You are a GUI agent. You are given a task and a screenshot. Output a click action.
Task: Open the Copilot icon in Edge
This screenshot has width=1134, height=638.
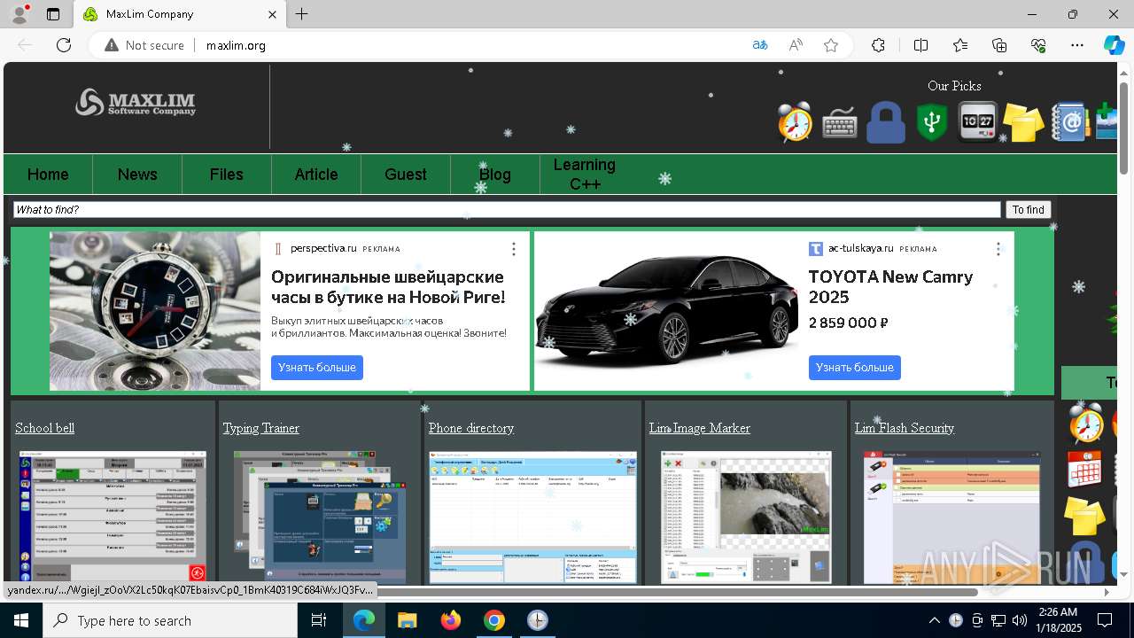point(1114,45)
